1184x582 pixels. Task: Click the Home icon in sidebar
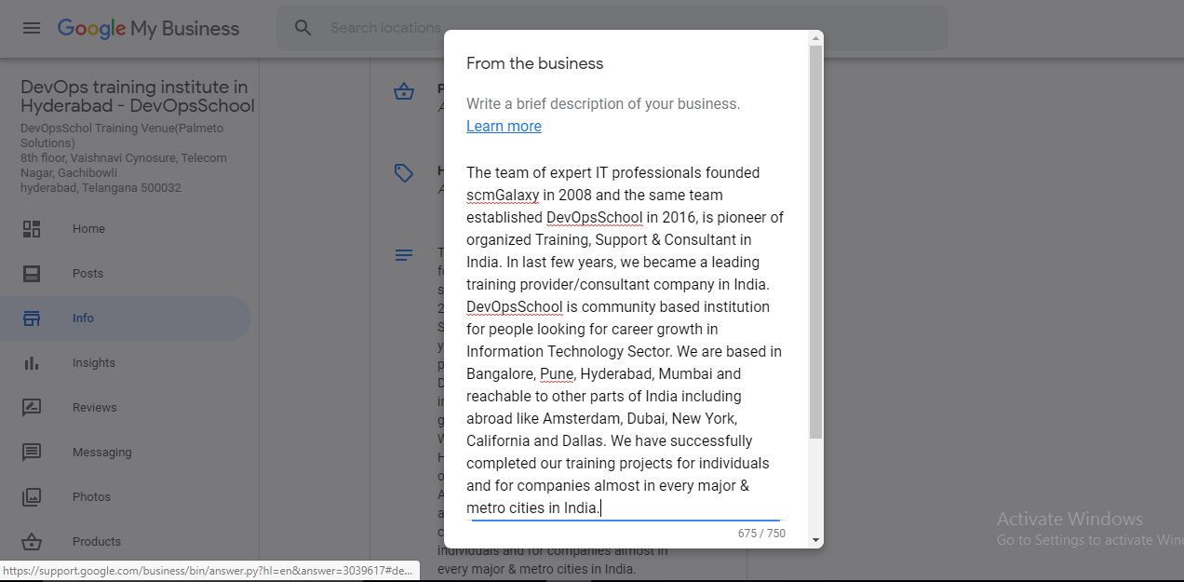click(32, 229)
